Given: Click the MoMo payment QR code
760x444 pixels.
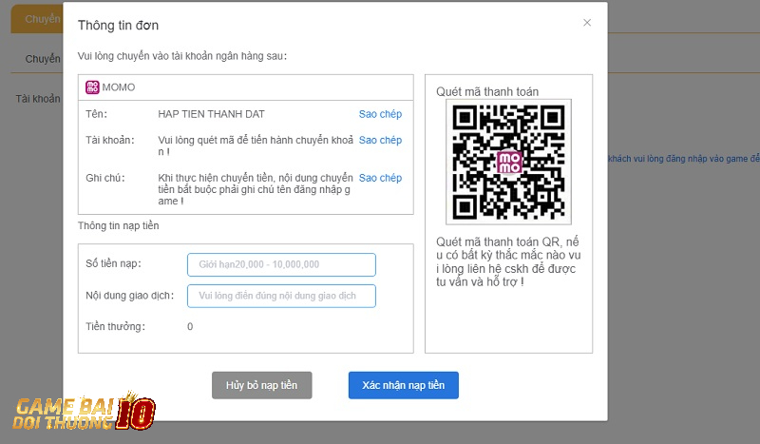Looking at the screenshot, I should coord(508,162).
